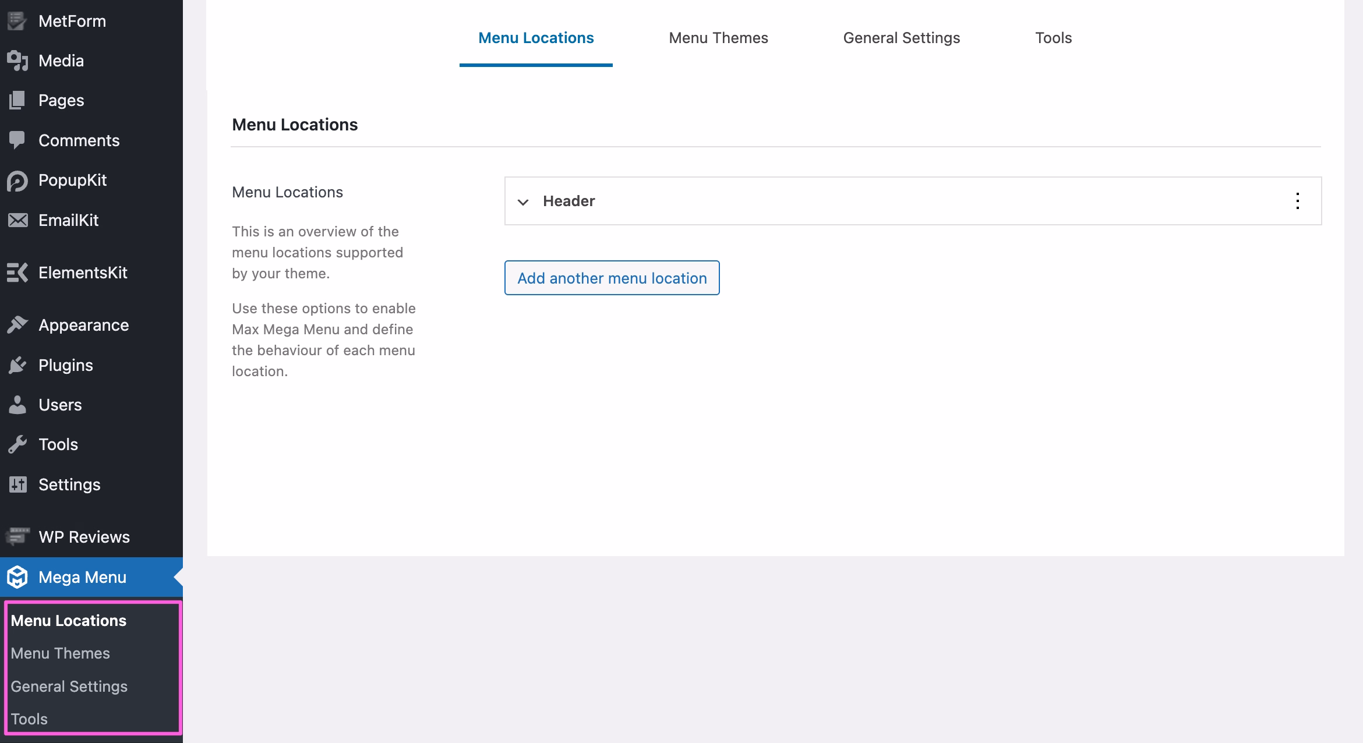The image size is (1363, 743).
Task: Expand the Header location chevron
Action: [x=523, y=201]
